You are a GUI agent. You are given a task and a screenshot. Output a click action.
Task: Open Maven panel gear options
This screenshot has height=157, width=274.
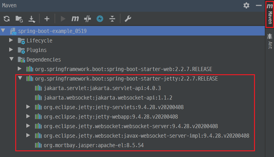coord(246,5)
